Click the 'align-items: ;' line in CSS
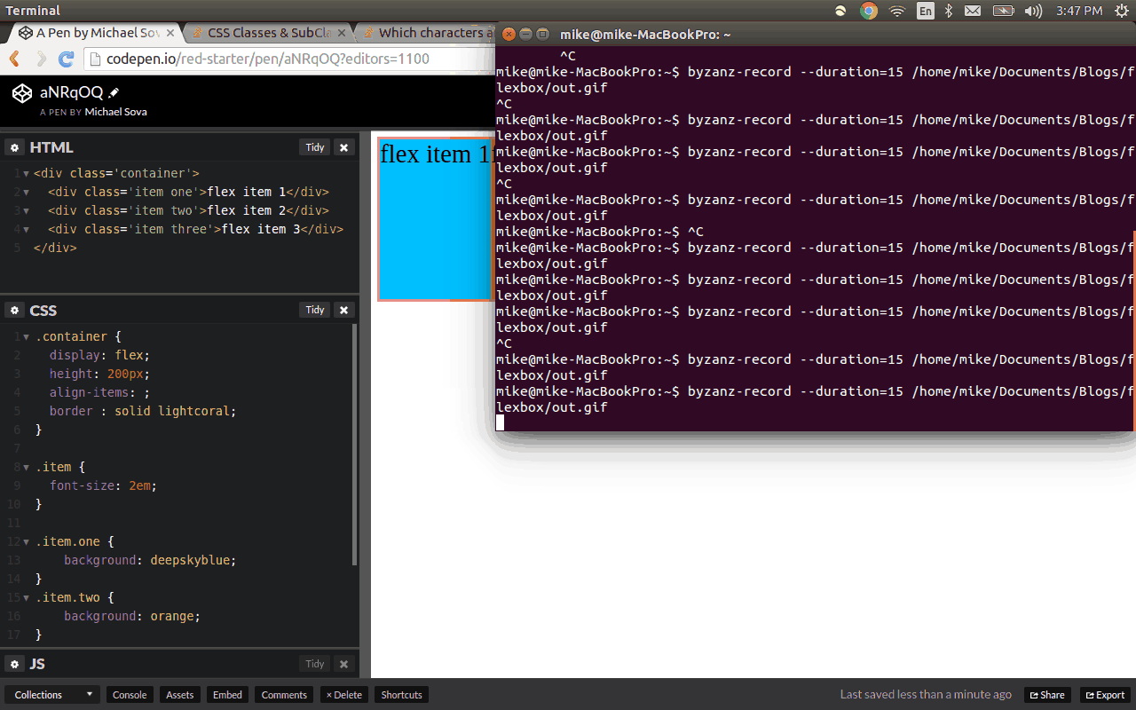 [x=100, y=392]
